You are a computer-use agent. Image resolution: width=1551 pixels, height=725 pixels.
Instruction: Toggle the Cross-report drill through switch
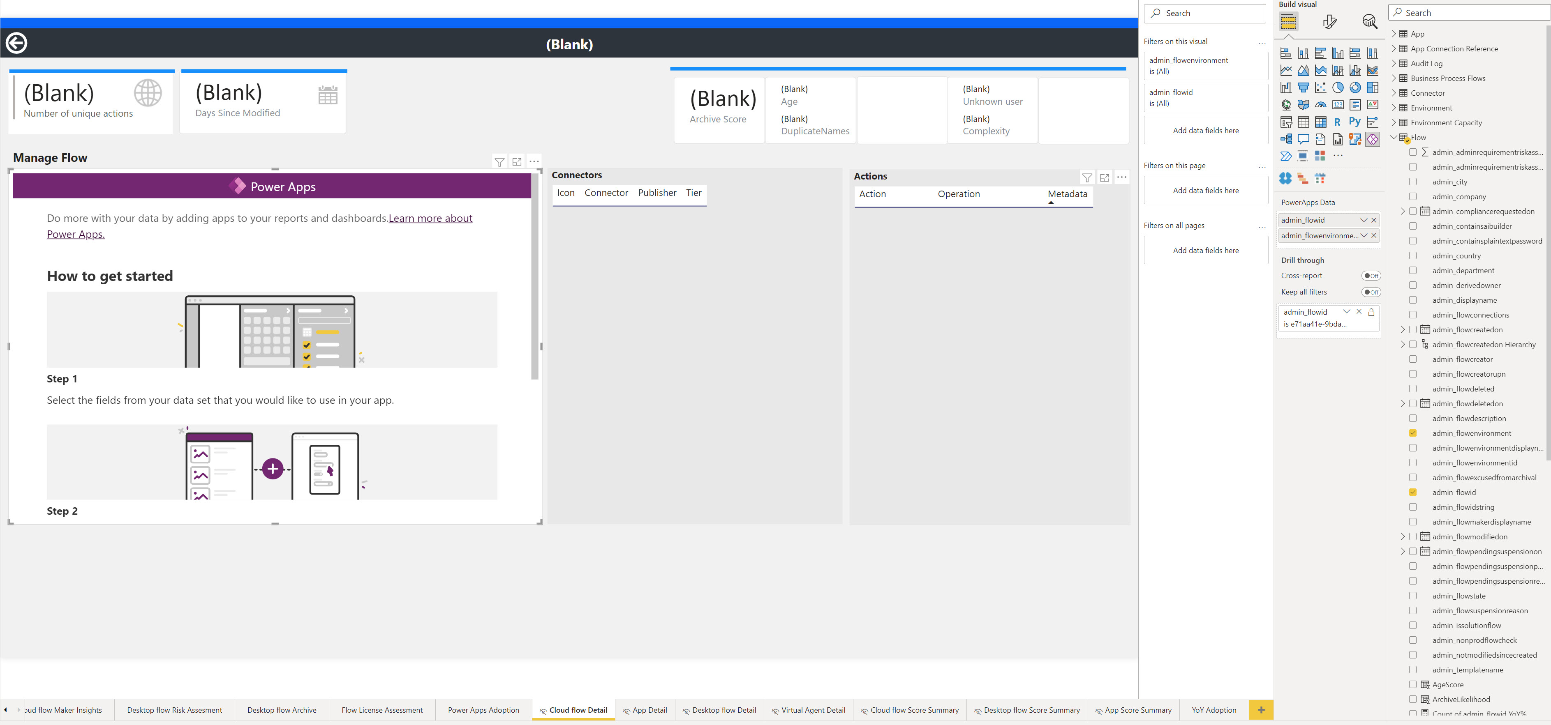click(1372, 276)
